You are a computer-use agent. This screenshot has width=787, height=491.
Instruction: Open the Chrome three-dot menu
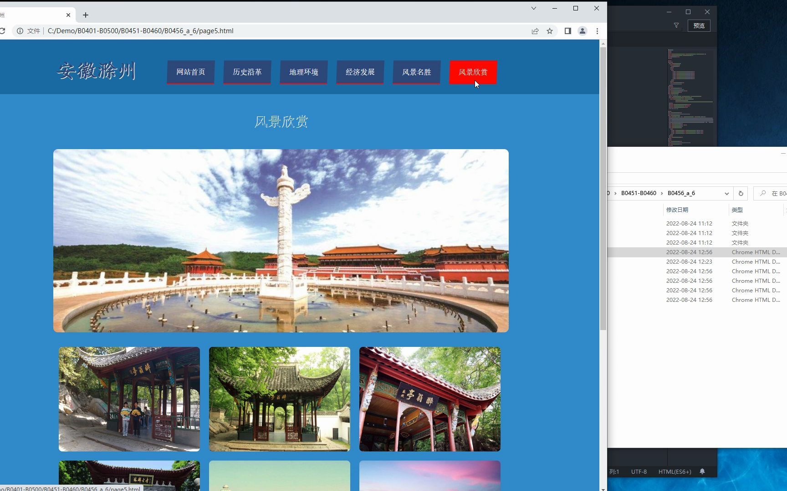(x=597, y=31)
